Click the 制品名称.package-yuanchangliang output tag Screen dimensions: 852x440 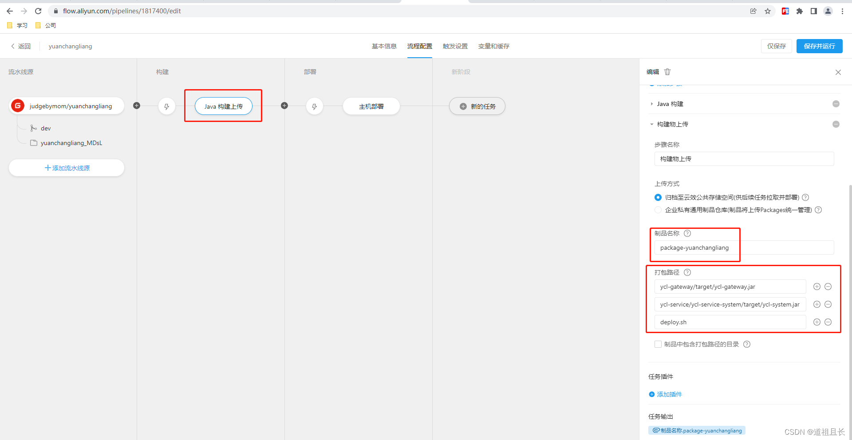pyautogui.click(x=697, y=430)
